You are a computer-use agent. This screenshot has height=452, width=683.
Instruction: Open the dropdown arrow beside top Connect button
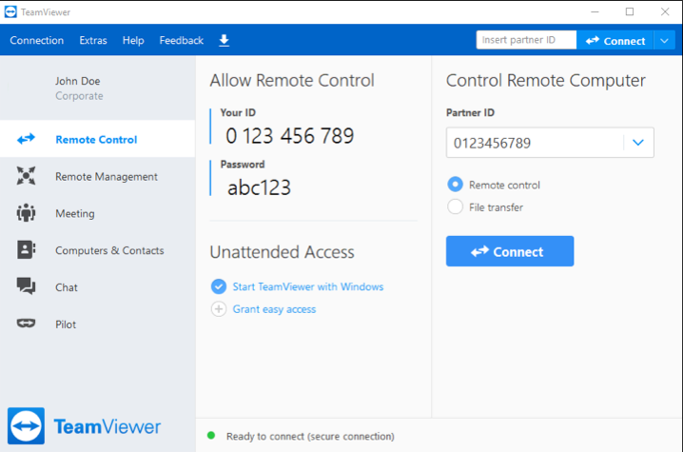click(664, 41)
